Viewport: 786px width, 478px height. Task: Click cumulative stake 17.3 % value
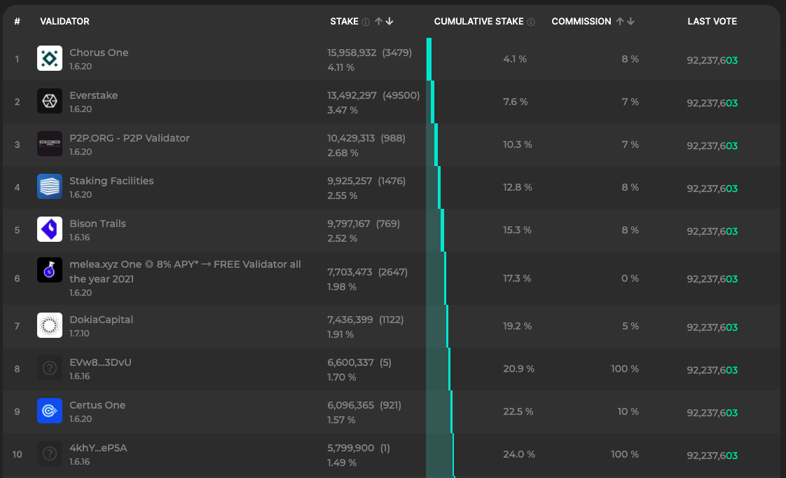pyautogui.click(x=517, y=278)
